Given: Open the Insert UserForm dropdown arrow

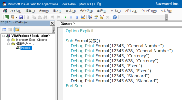Looking at the screenshot, I should (x=16, y=17).
